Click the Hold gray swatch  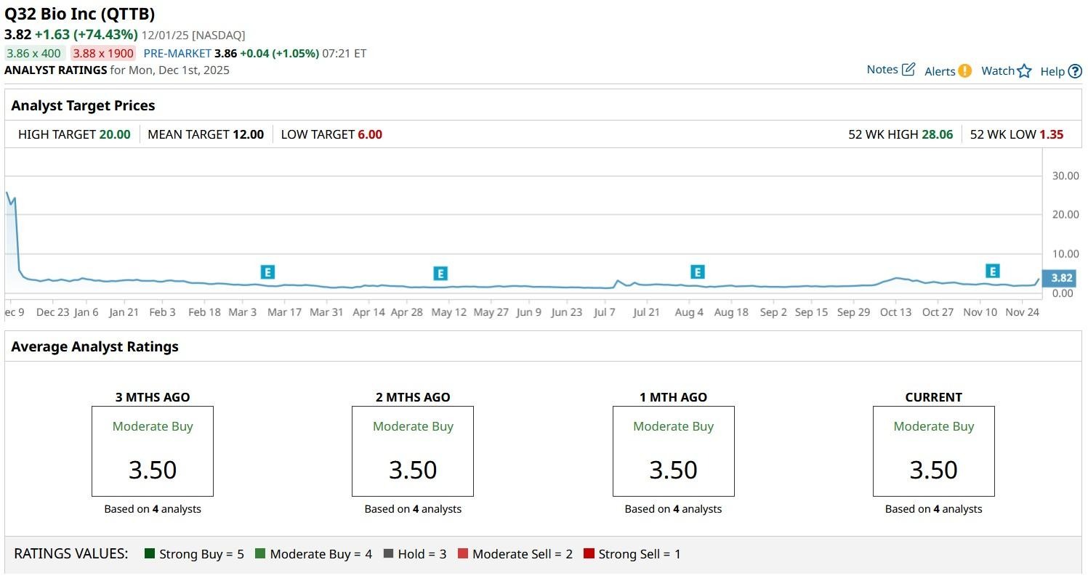pyautogui.click(x=388, y=554)
